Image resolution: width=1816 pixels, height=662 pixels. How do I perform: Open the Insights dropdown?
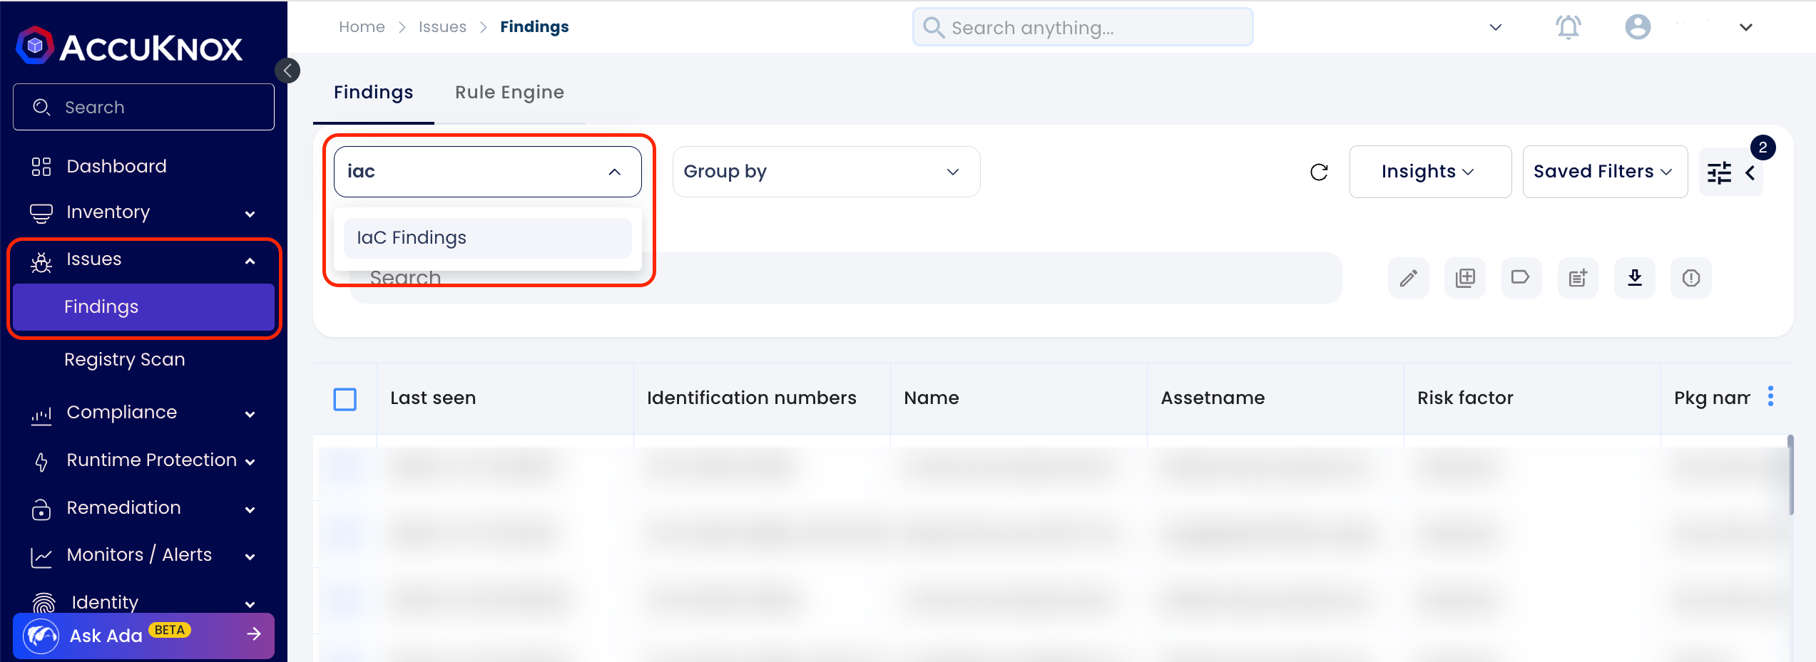(1430, 172)
